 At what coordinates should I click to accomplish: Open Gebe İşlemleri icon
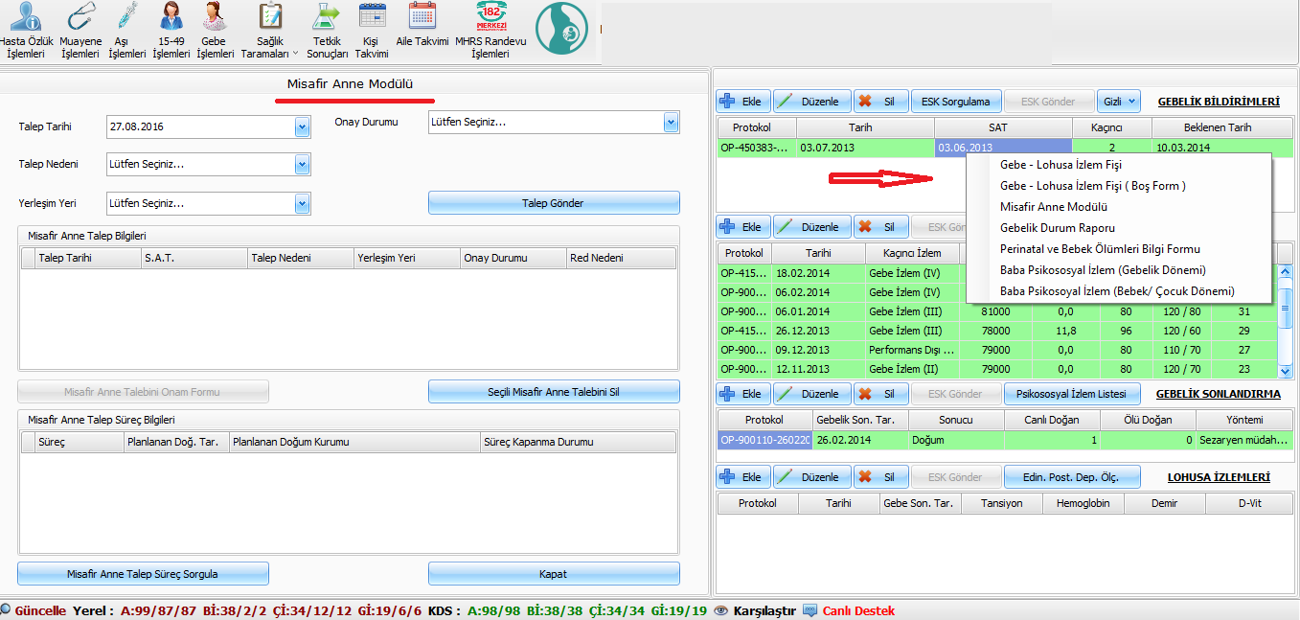click(215, 17)
